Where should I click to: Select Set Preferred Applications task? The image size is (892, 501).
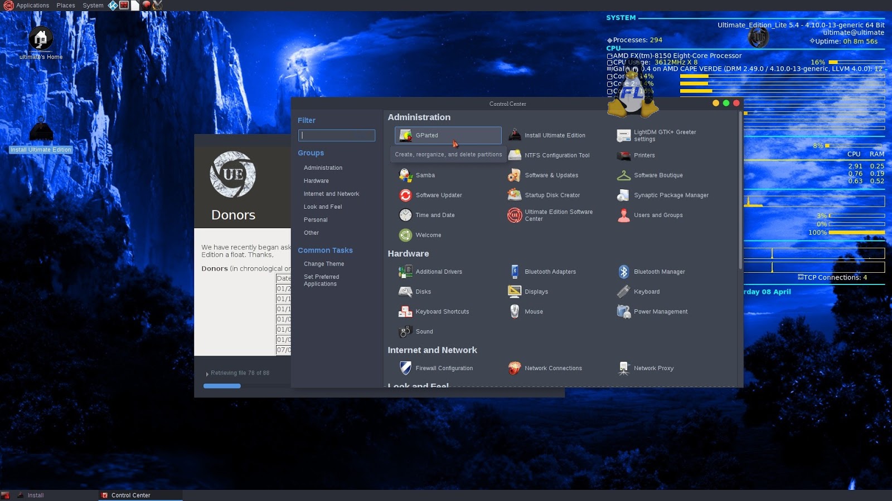(x=321, y=280)
